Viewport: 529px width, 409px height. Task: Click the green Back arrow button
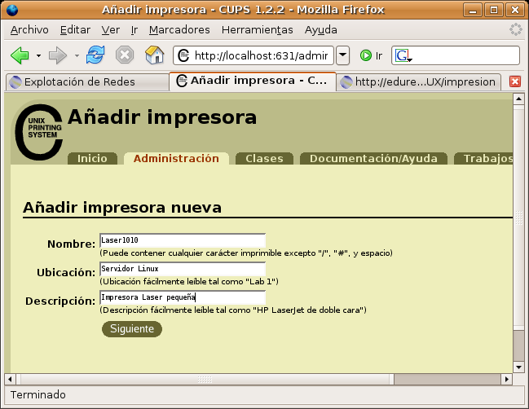pyautogui.click(x=20, y=55)
